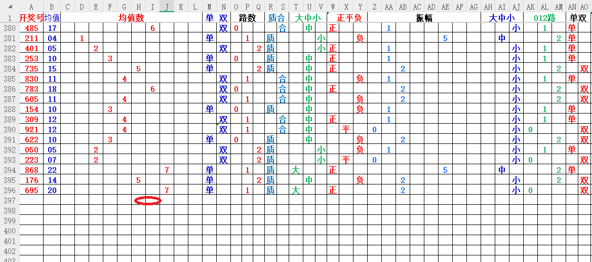Click the 单双 header cell
The image size is (592, 262).
click(578, 17)
